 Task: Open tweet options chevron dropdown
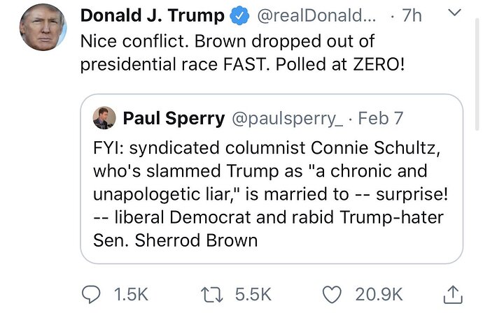[x=454, y=13]
